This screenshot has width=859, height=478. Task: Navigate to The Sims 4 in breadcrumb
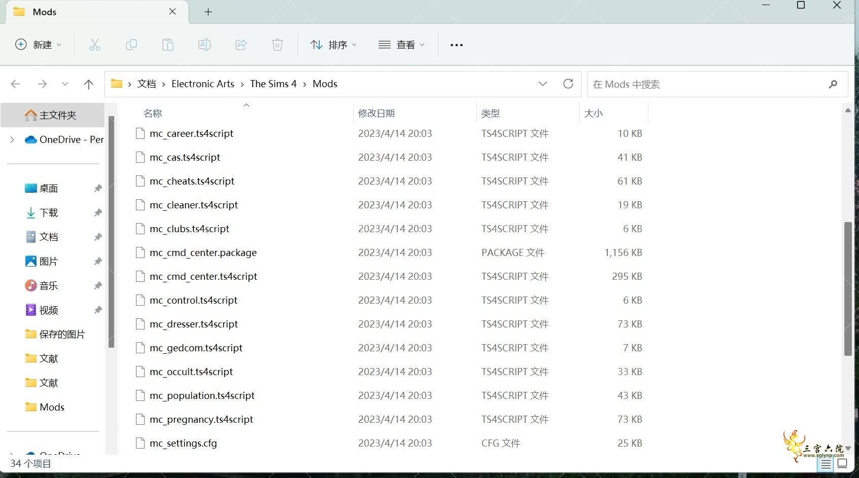point(273,84)
